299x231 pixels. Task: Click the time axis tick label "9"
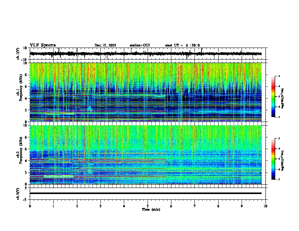coord(242,206)
